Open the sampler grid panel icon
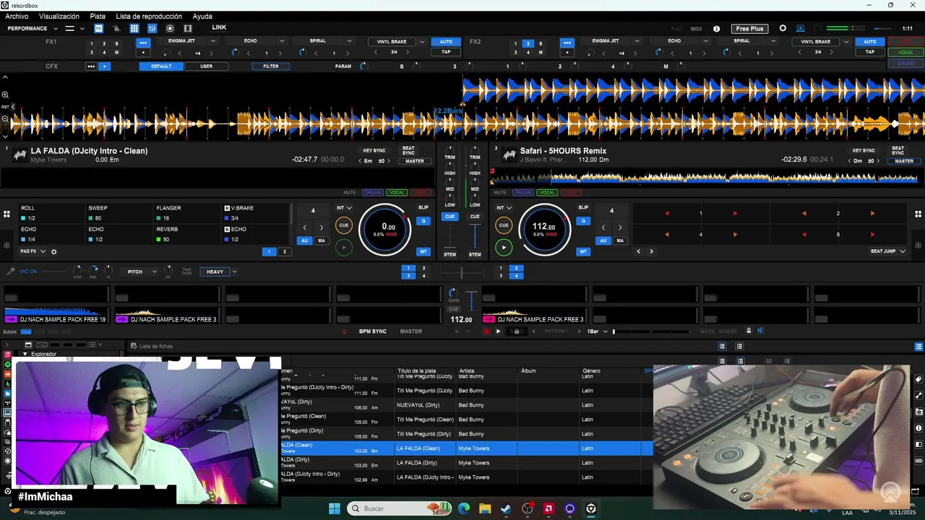The width and height of the screenshot is (925, 520). (x=134, y=28)
